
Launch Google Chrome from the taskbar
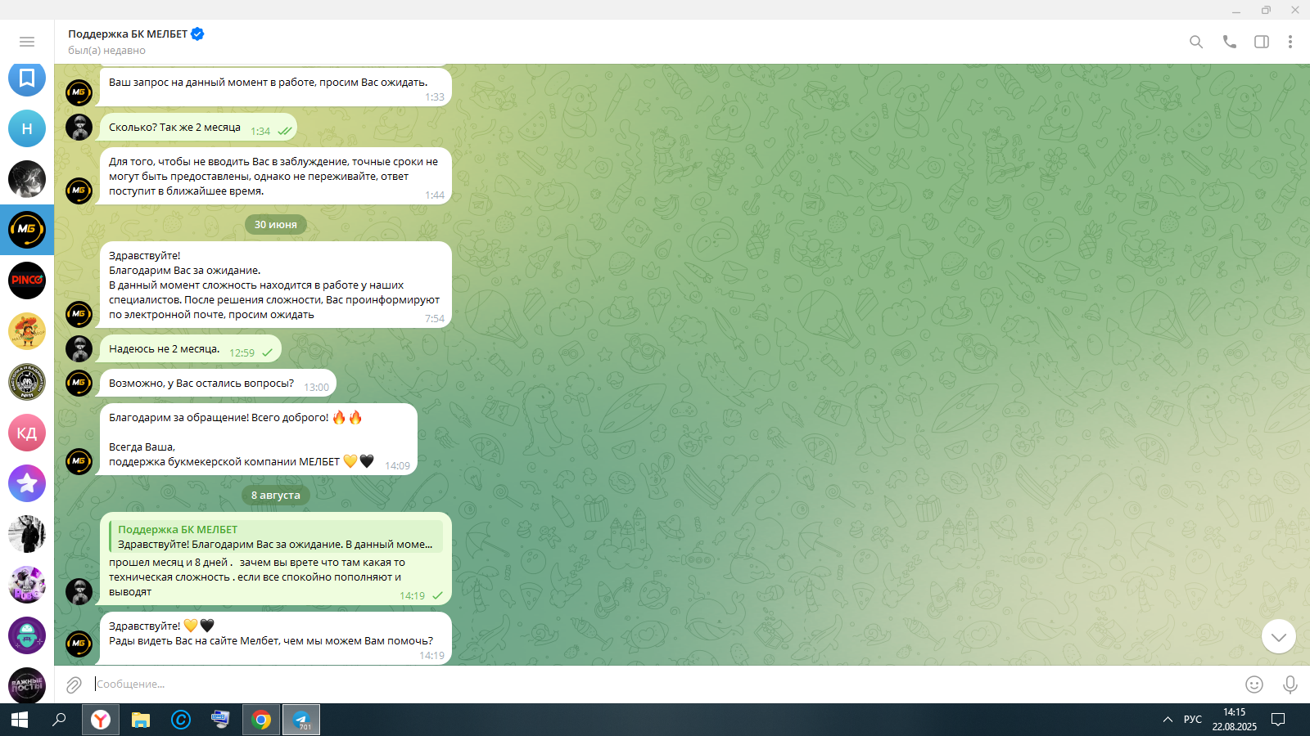click(261, 720)
